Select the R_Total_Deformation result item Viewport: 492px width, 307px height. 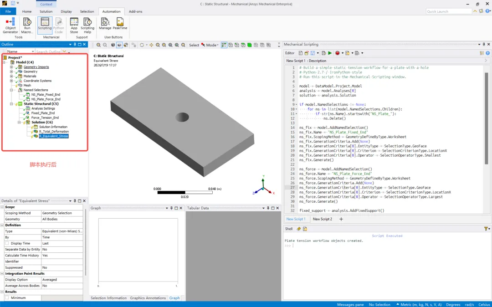[x=54, y=131]
